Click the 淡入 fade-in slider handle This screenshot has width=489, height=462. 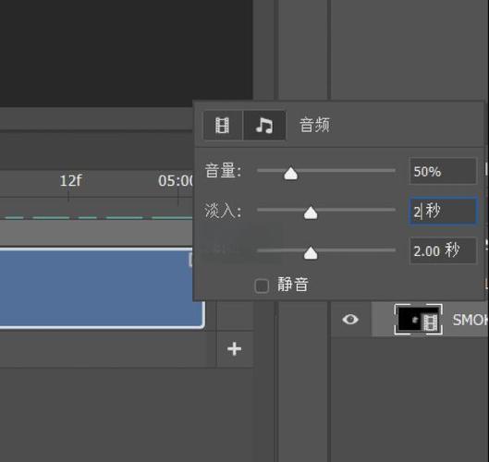tap(311, 213)
